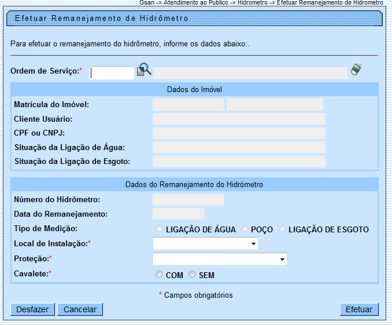Viewport: 392px width, 325px height.
Task: Choose the LIGAÇÃO DE ESGOTO radio option
Action: tap(282, 229)
